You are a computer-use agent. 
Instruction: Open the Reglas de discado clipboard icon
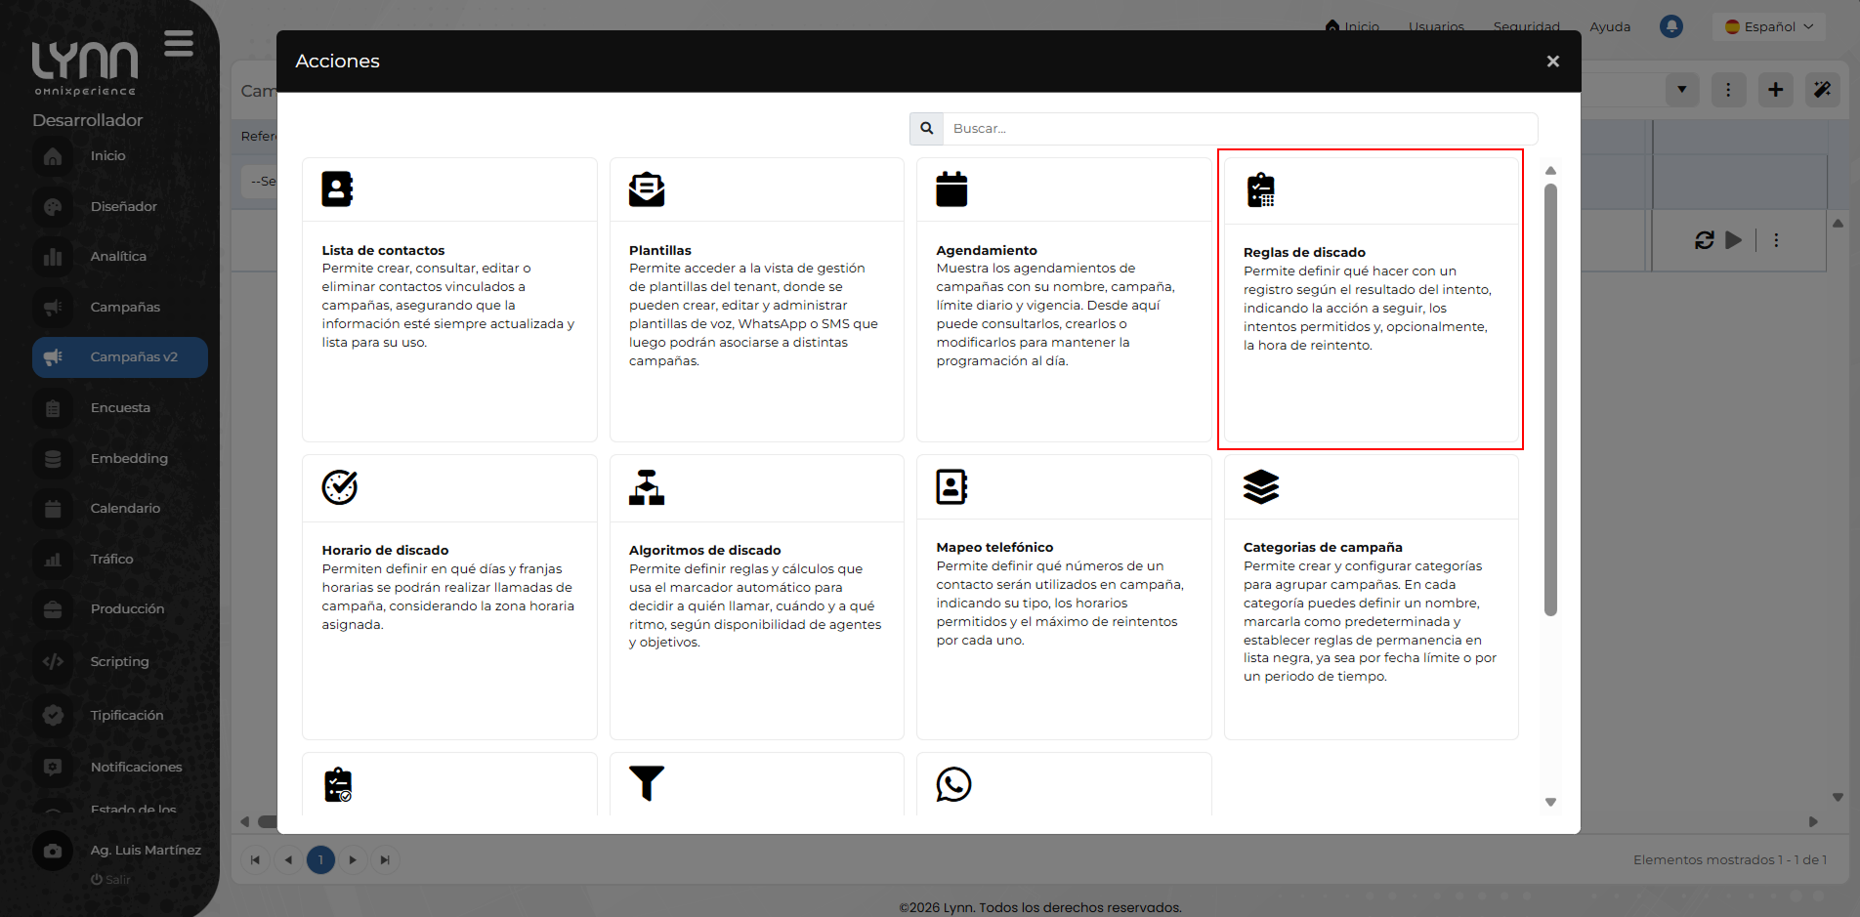click(1261, 189)
